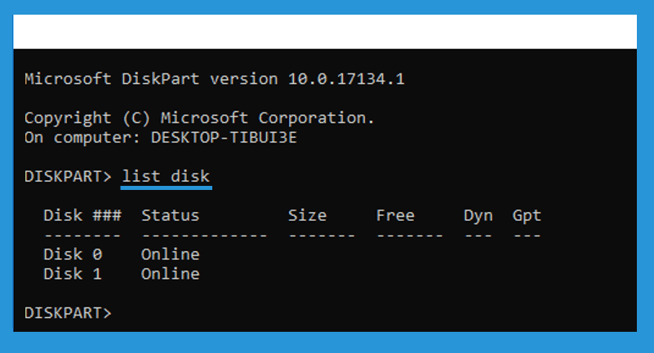Select the Disk 1 entry
Viewport: 654px width, 353px height.
coord(73,274)
